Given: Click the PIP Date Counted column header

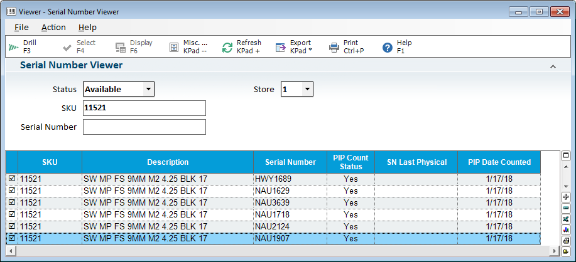Looking at the screenshot, I should pos(499,162).
